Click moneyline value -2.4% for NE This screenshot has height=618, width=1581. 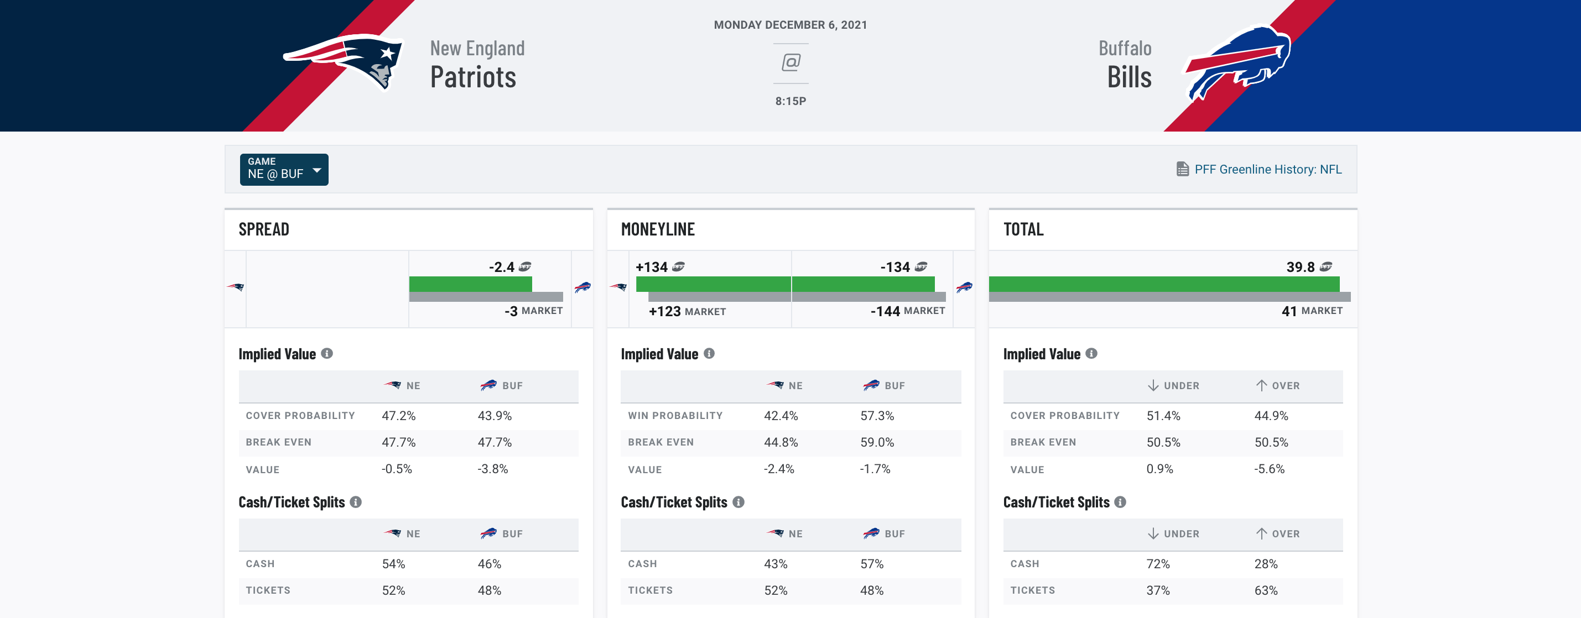[x=779, y=469]
